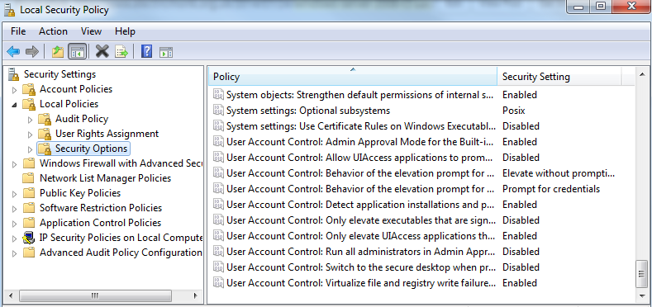Click the Application Control Policies folder icon
The image size is (652, 307).
(x=29, y=223)
